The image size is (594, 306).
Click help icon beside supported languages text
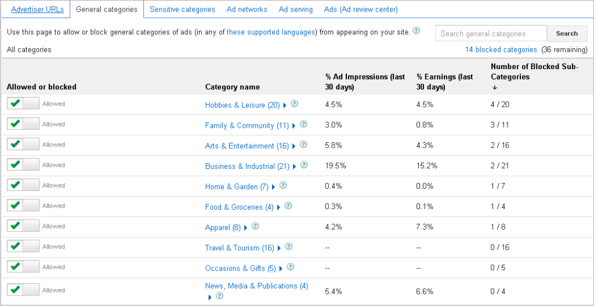pyautogui.click(x=416, y=31)
